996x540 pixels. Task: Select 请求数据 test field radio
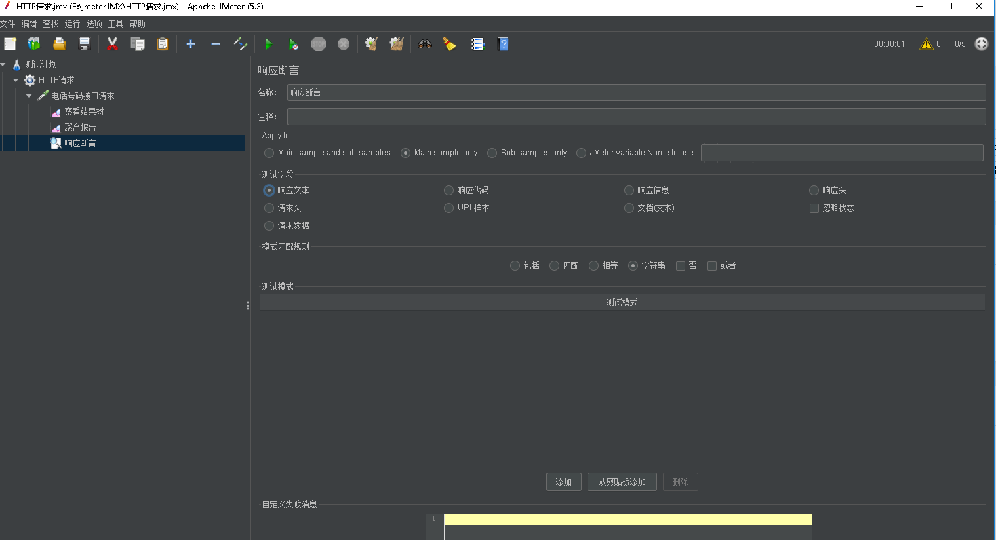[x=287, y=225]
